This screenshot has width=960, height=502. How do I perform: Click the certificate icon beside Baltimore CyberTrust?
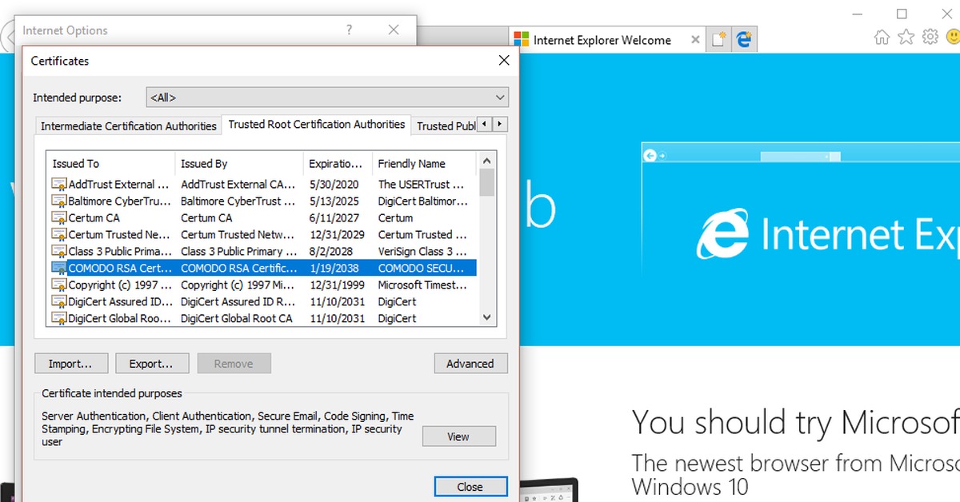coord(59,201)
